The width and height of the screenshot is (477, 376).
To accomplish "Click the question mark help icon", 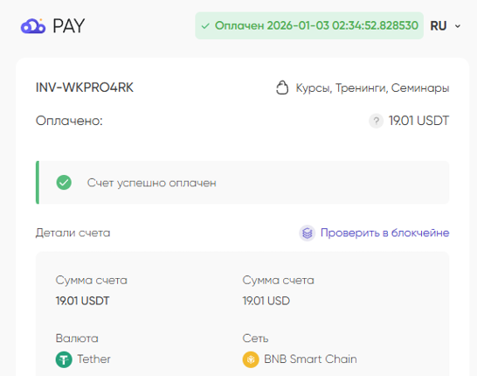I will (x=376, y=121).
